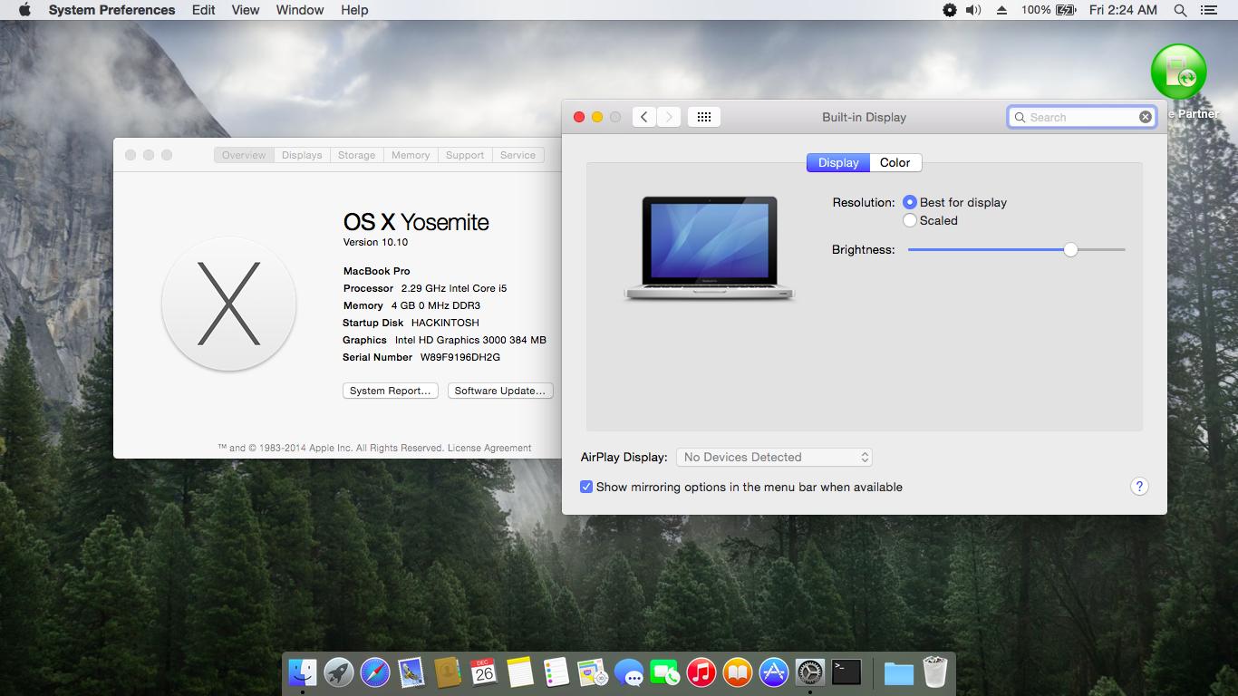Open App Store in the dock

[x=774, y=672]
